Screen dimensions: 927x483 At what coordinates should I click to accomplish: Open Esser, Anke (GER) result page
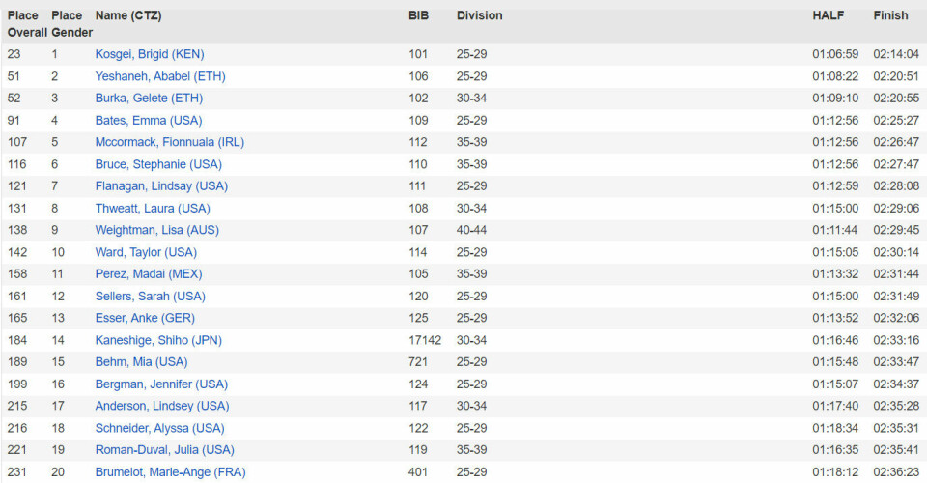(x=142, y=318)
